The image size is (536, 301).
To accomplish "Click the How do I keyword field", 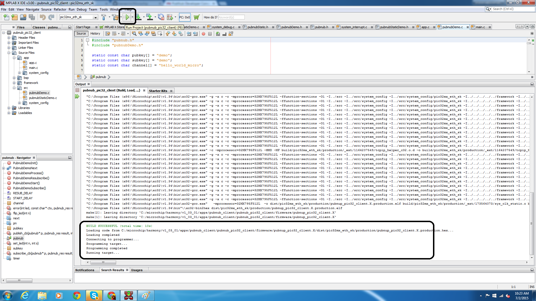I will point(231,17).
